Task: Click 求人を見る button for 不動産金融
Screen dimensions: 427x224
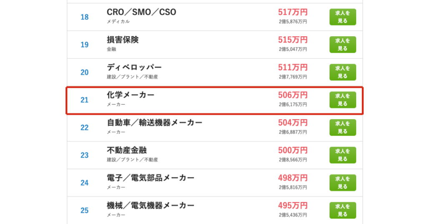Action: tap(343, 155)
